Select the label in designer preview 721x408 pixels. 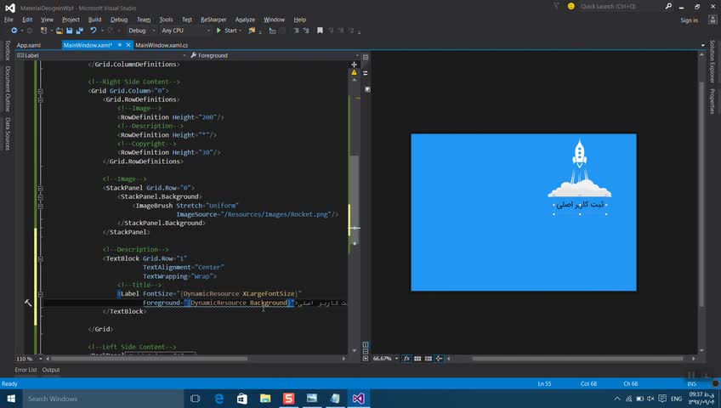[x=580, y=205]
